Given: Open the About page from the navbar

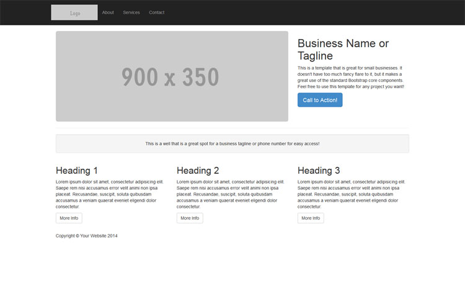Looking at the screenshot, I should click(108, 12).
